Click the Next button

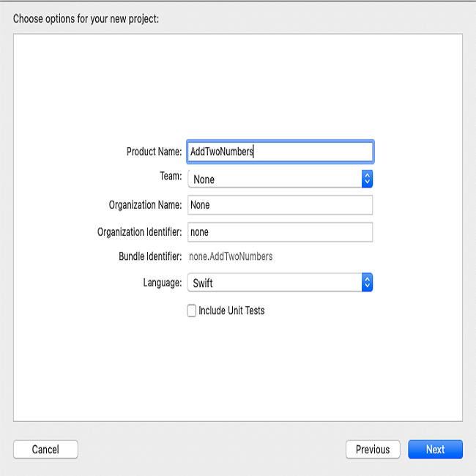pos(435,449)
